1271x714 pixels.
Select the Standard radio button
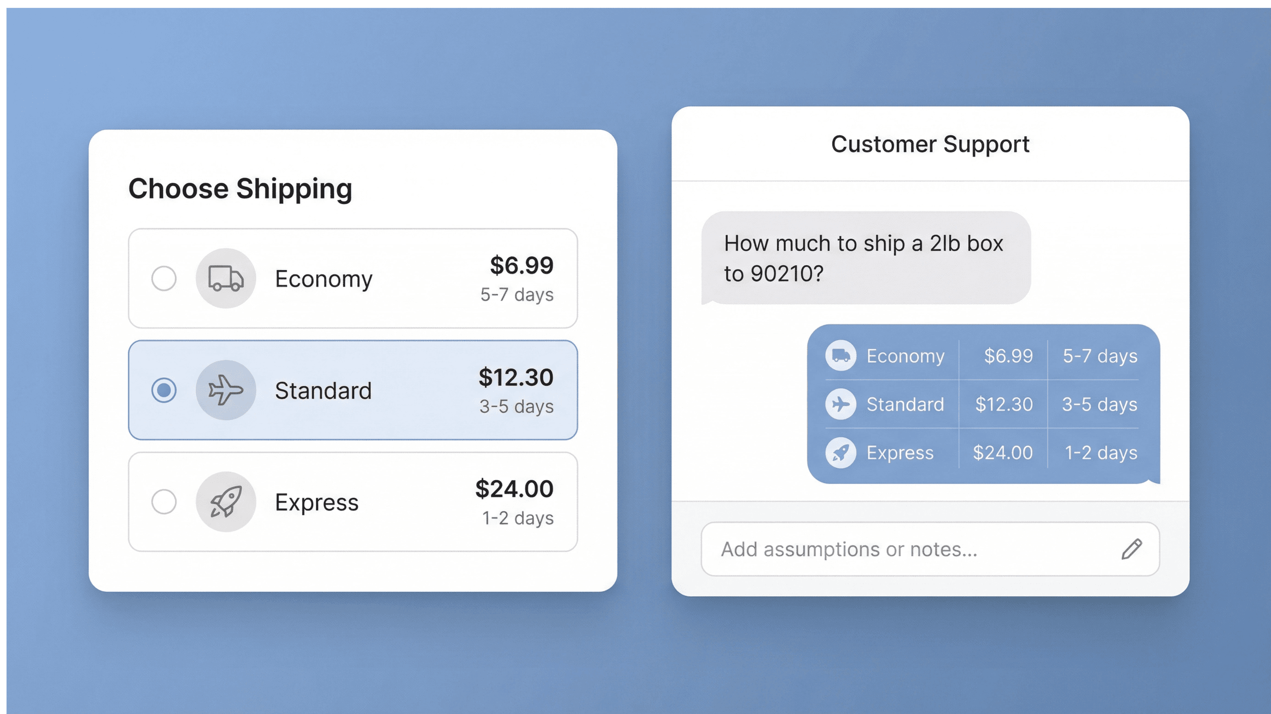click(x=164, y=390)
